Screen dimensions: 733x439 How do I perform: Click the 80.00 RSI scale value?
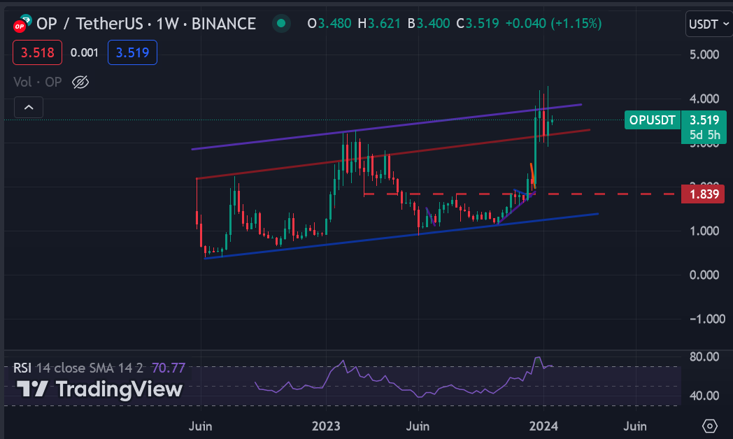(x=704, y=357)
